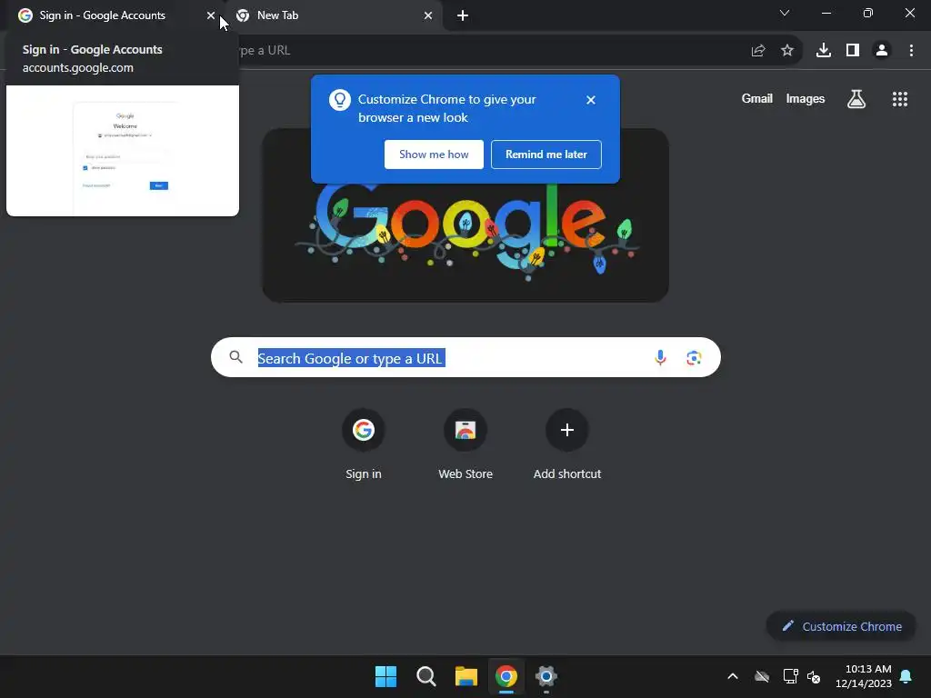The image size is (931, 698).
Task: Click the magnifier icon in the search box
Action: (x=236, y=357)
